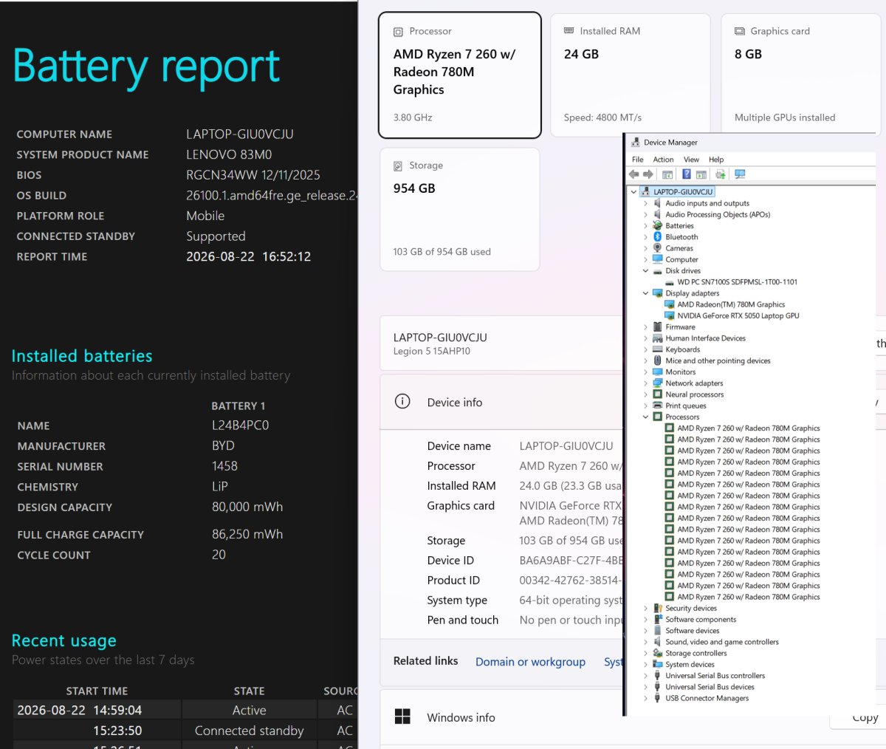Collapse the Processors chevron
Image resolution: width=886 pixels, height=749 pixels.
[x=645, y=417]
